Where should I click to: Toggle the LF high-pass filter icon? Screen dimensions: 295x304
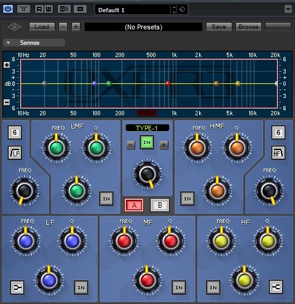point(15,153)
